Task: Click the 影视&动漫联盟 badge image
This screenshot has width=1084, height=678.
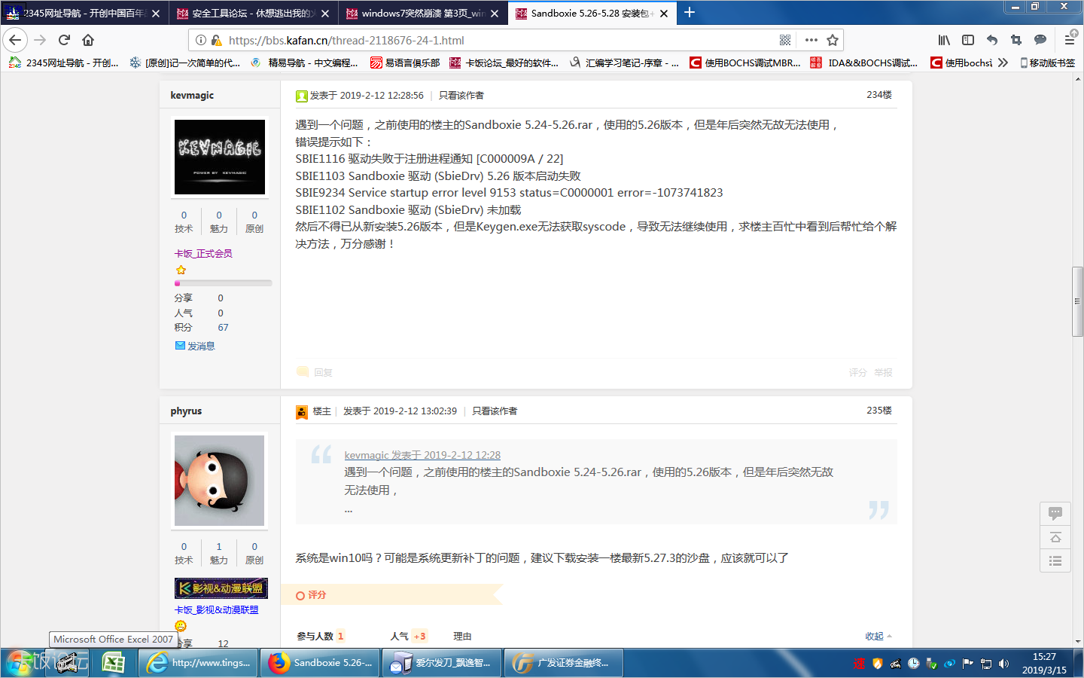Action: tap(221, 588)
